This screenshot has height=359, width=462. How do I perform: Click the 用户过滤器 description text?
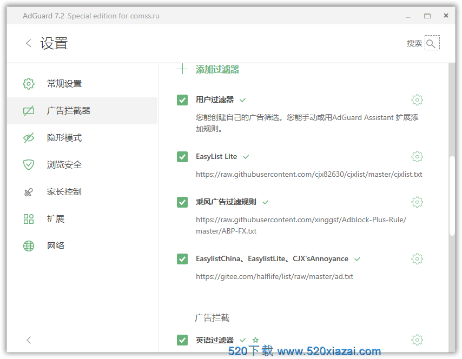(x=307, y=123)
